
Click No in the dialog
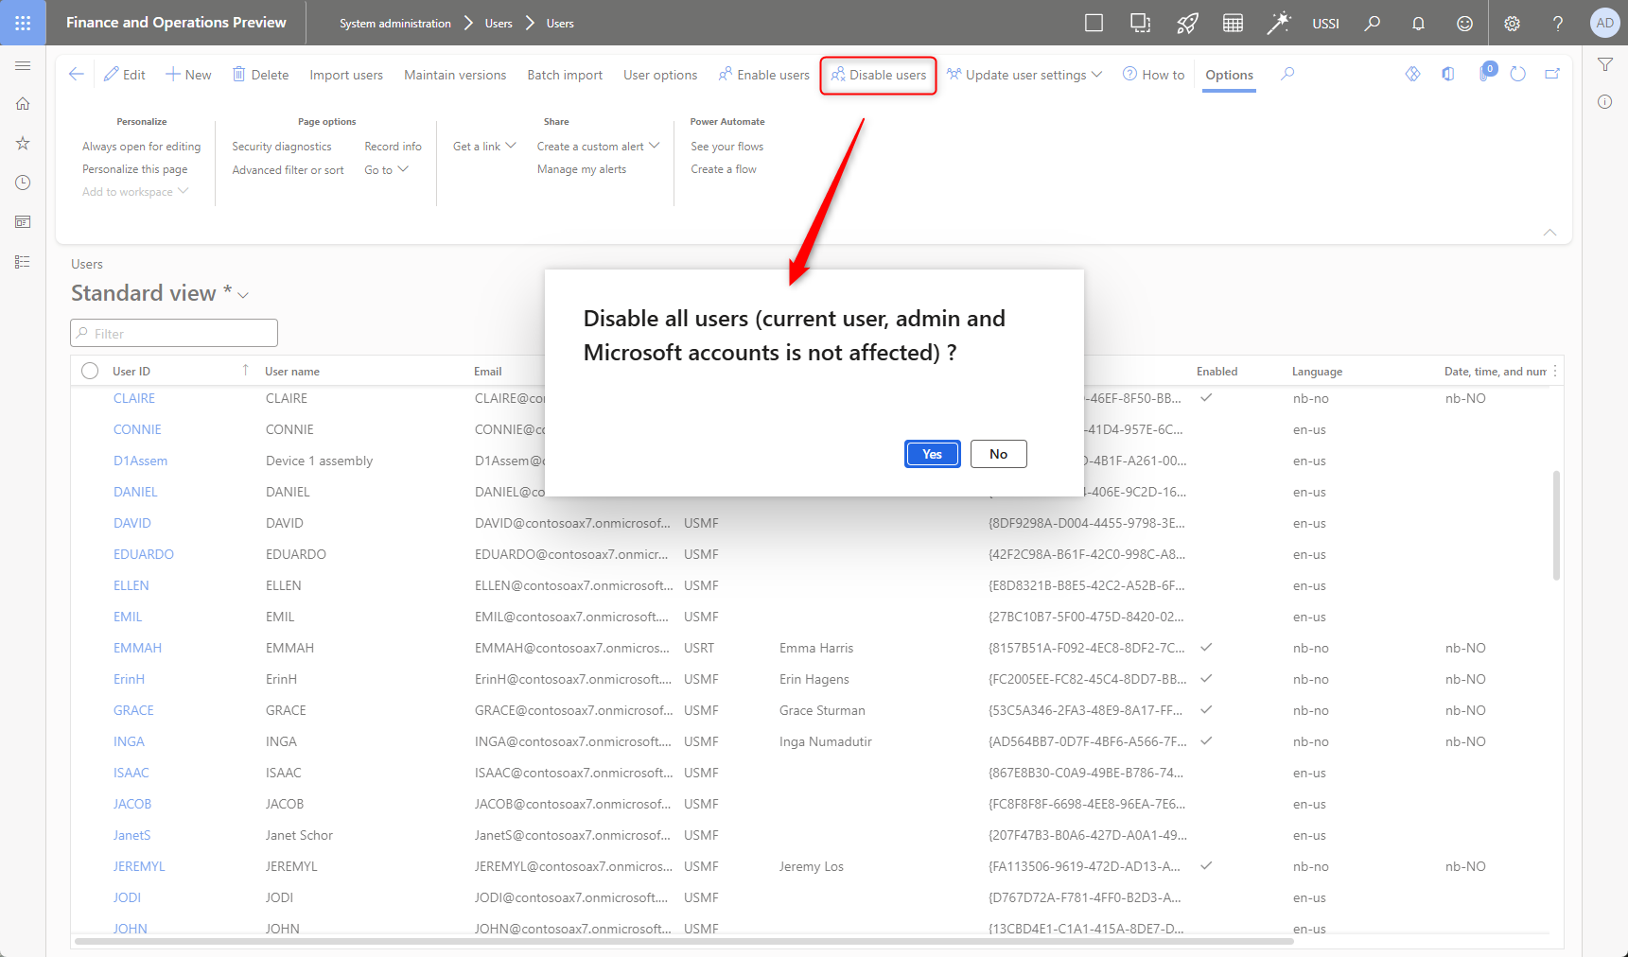click(x=999, y=454)
